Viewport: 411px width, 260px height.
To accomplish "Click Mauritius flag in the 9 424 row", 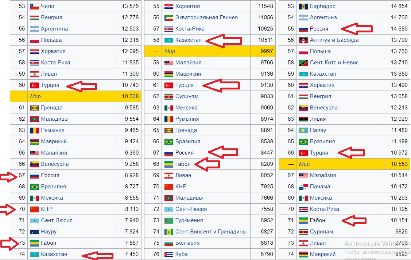I will pos(35,141).
